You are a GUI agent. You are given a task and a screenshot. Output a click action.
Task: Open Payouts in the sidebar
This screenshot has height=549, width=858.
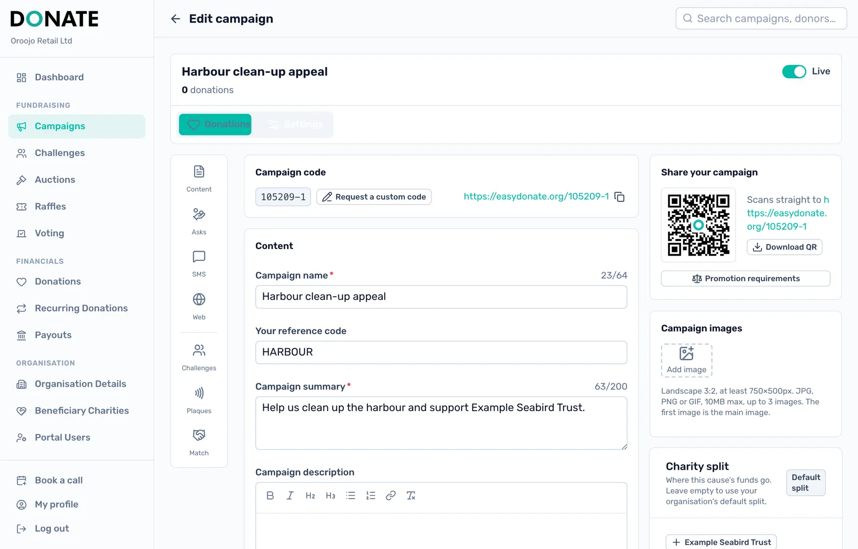pyautogui.click(x=77, y=335)
